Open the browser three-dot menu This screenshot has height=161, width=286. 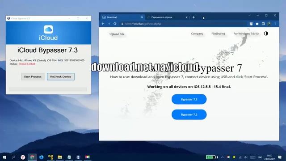pos(275,24)
